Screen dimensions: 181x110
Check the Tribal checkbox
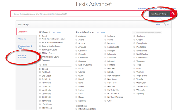pos(40,65)
